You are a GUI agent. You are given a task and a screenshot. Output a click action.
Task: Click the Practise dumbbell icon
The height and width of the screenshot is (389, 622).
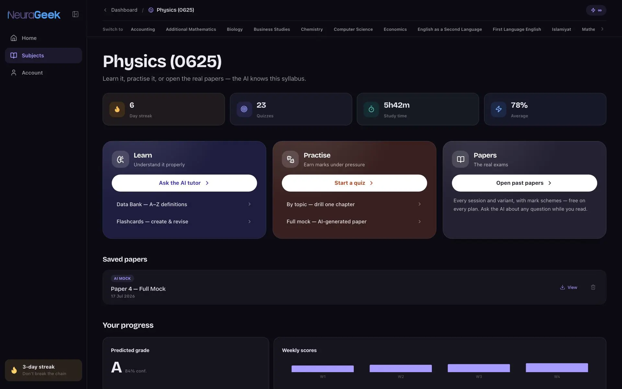tap(290, 159)
